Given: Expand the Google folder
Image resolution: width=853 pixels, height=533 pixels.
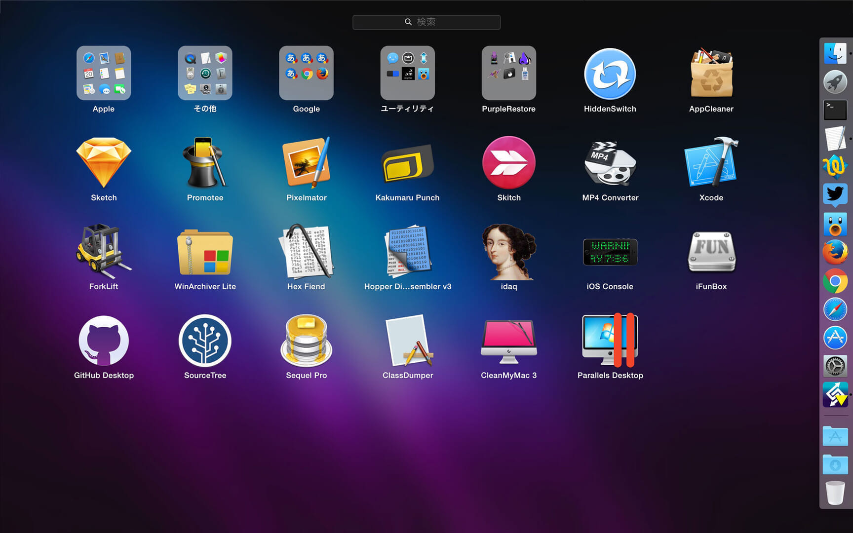Looking at the screenshot, I should pos(306,73).
